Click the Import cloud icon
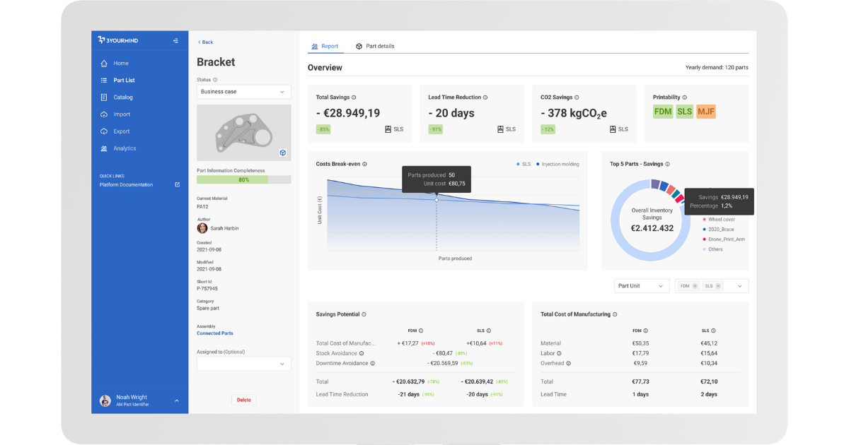849x445 pixels. (104, 114)
